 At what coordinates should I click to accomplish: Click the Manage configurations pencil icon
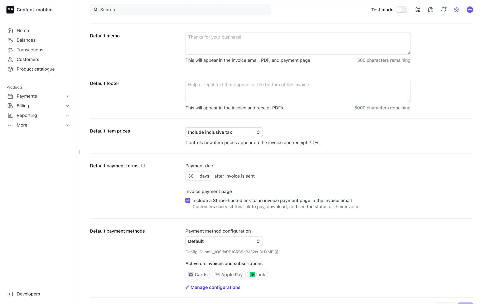coord(187,287)
